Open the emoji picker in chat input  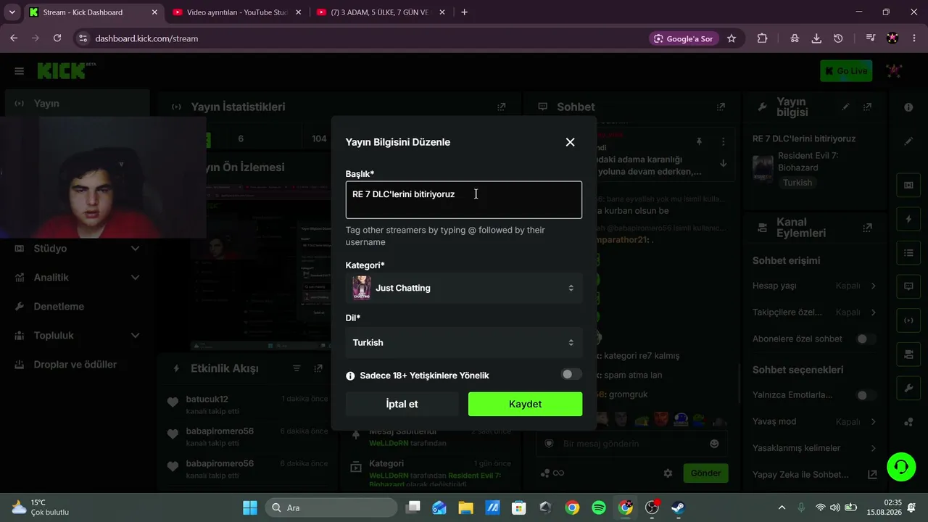(714, 444)
